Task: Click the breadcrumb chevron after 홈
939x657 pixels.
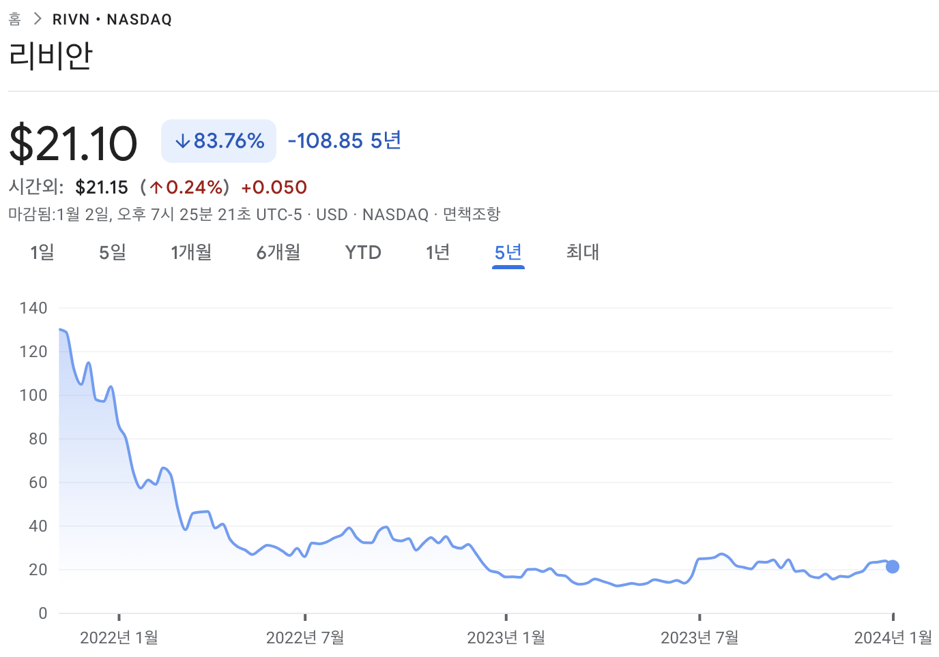Action: pyautogui.click(x=37, y=18)
